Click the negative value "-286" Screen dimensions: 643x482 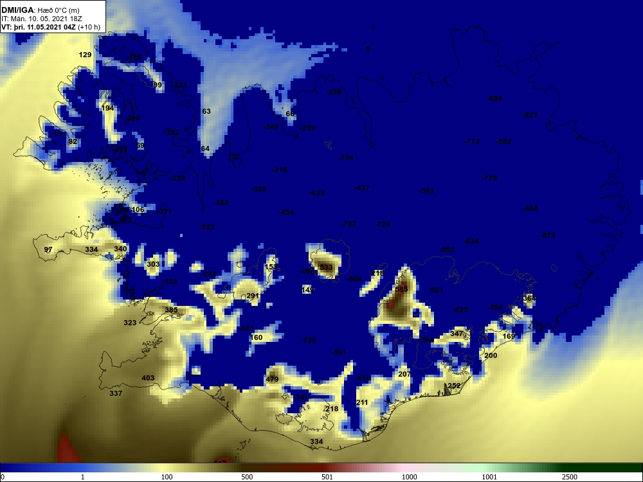132,118
